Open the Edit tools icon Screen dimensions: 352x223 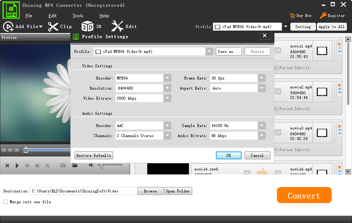117,26
